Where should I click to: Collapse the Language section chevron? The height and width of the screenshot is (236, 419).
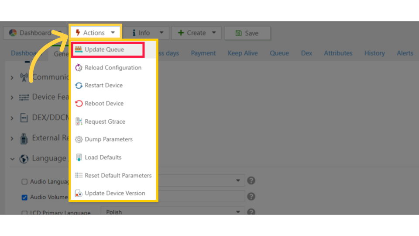tap(12, 159)
